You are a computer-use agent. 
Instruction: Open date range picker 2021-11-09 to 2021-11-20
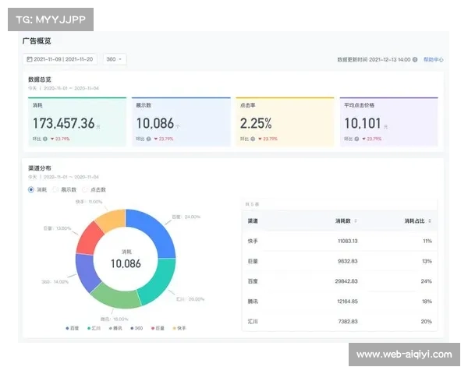tap(60, 59)
